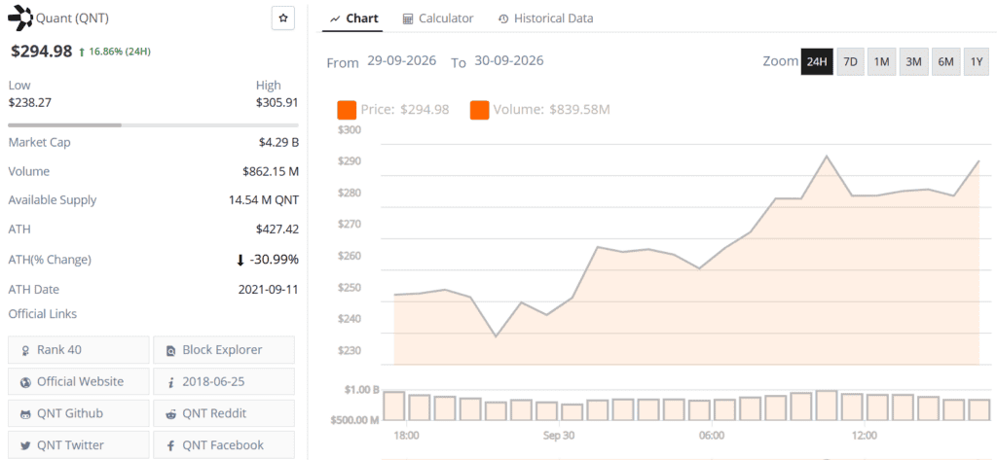Click the calculator icon beside Calculator
The height and width of the screenshot is (460, 997).
tap(408, 19)
